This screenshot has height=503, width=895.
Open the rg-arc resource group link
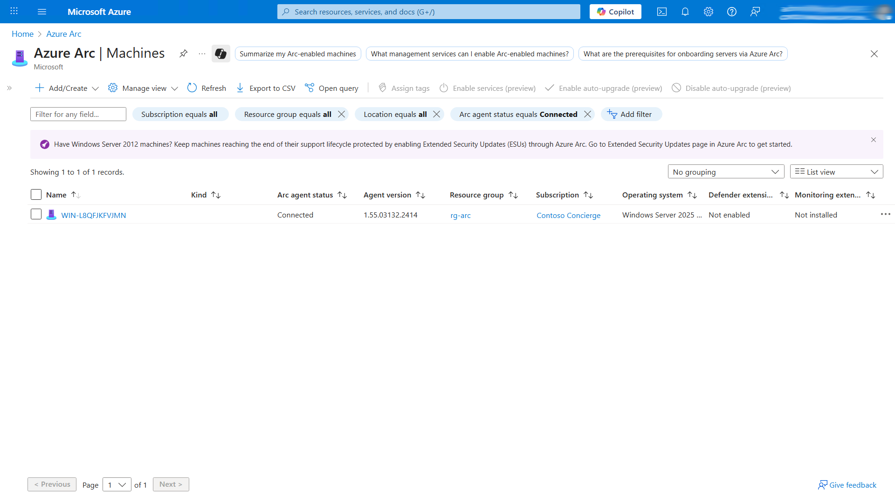point(461,215)
